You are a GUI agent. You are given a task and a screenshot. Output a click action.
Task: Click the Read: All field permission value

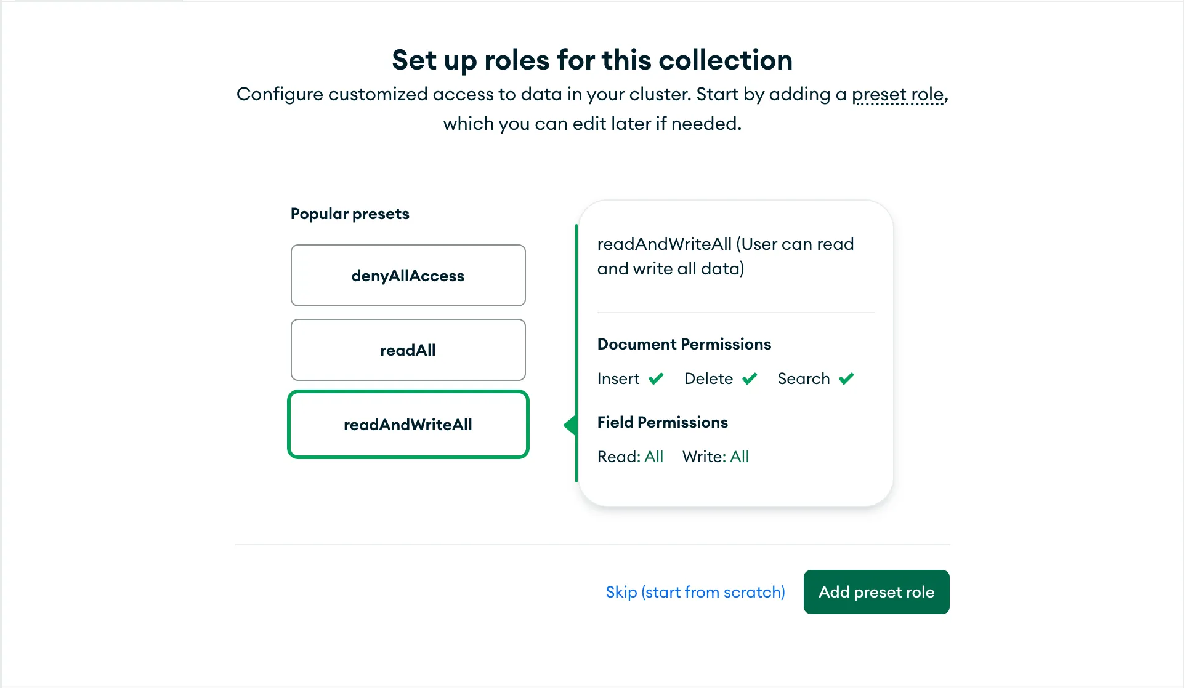pos(653,457)
